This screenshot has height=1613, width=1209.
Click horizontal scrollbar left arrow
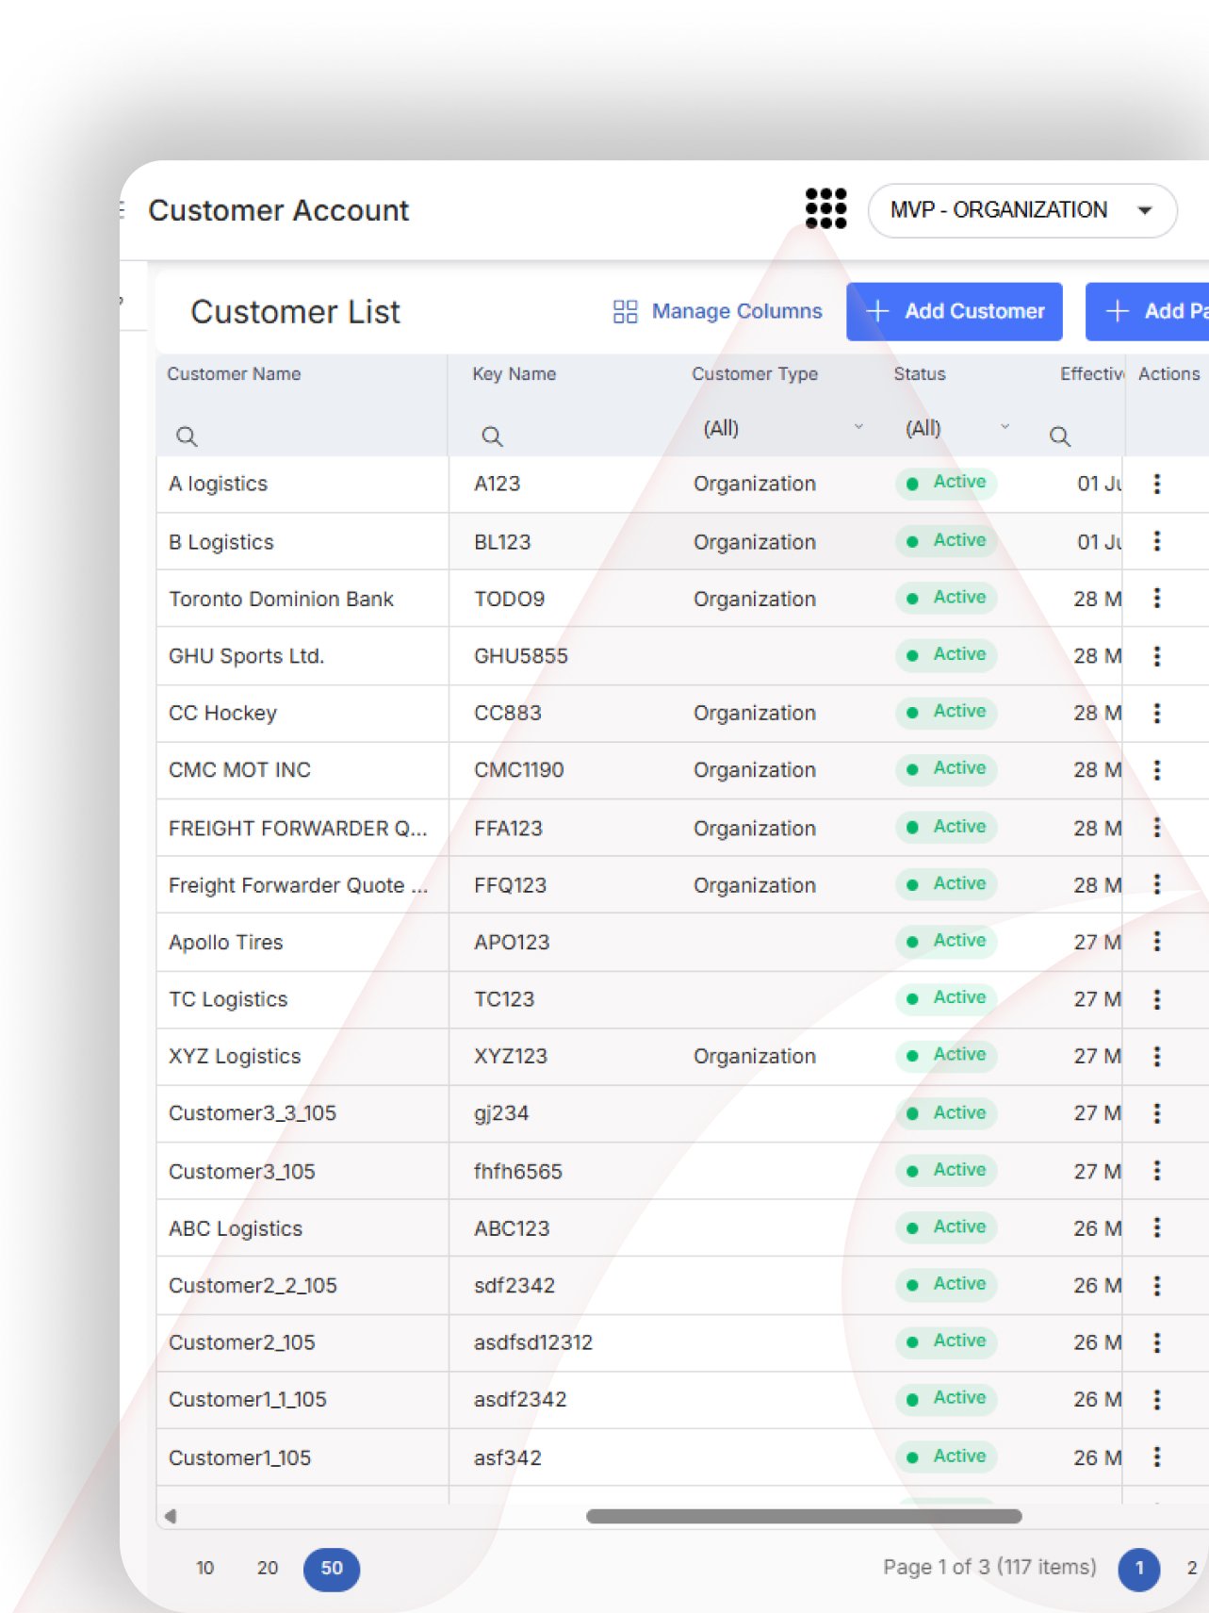pos(171,1516)
